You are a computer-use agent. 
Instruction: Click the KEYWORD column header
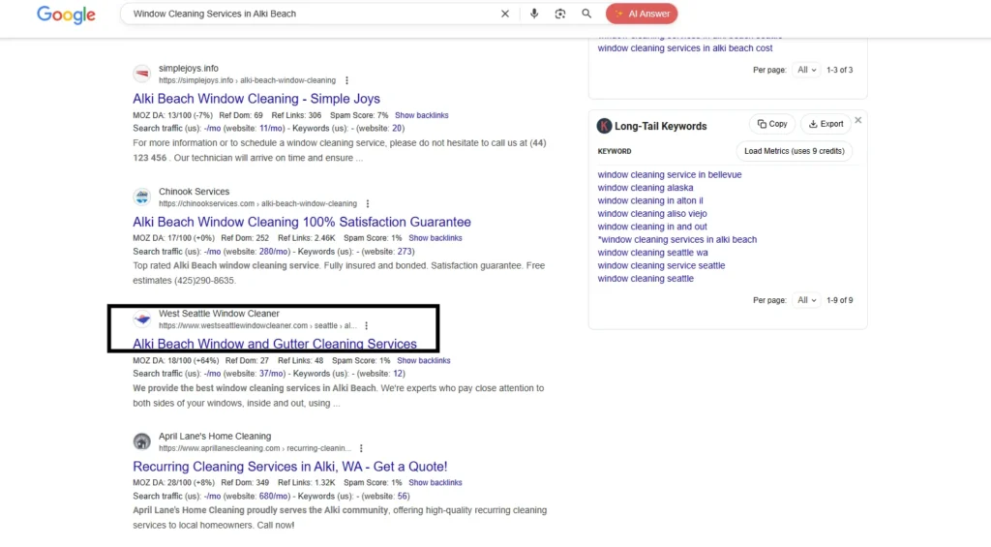(615, 152)
